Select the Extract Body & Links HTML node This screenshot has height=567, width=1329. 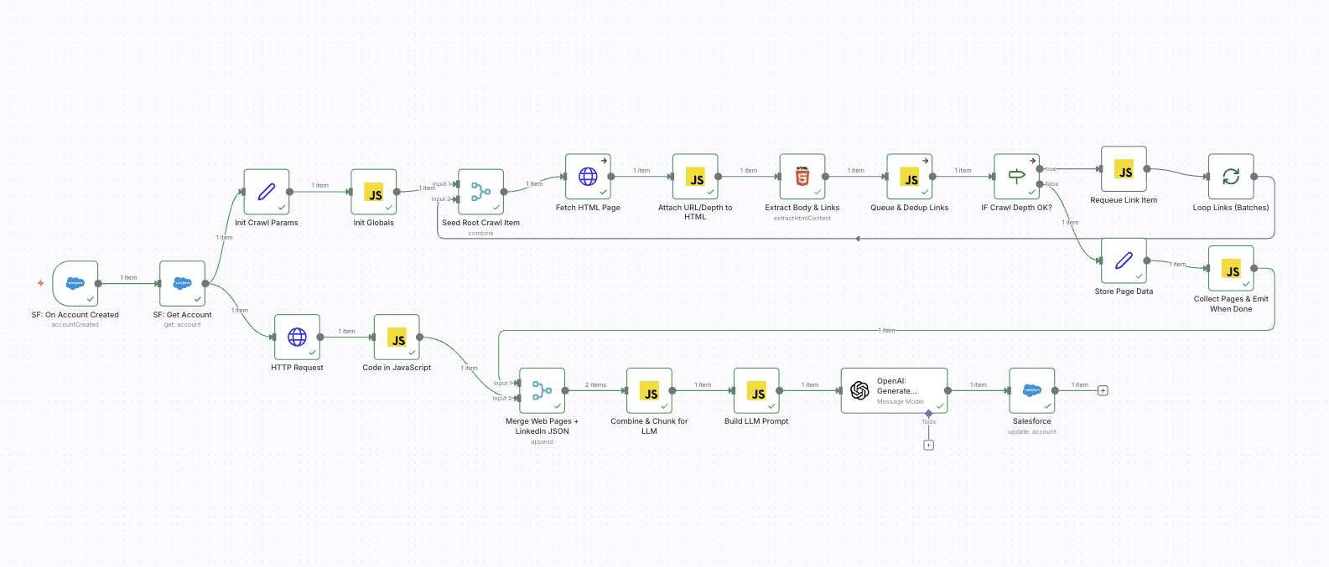(x=802, y=177)
